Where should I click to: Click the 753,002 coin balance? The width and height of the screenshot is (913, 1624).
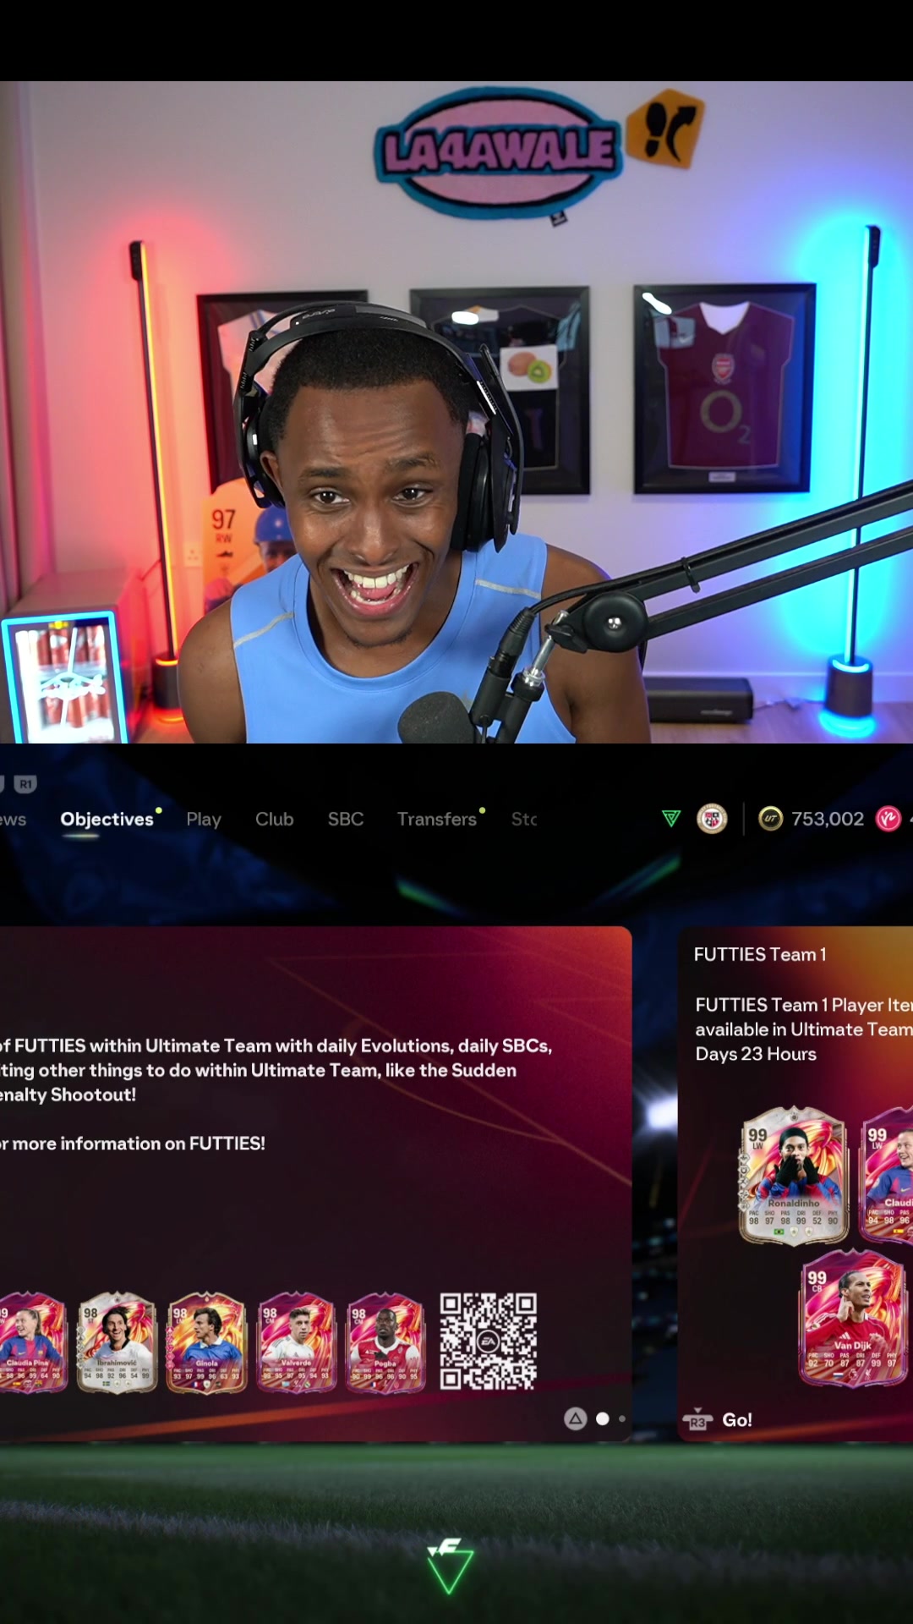828,819
